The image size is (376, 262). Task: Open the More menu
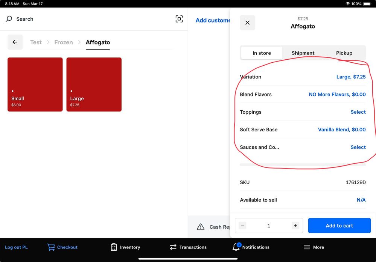point(314,247)
